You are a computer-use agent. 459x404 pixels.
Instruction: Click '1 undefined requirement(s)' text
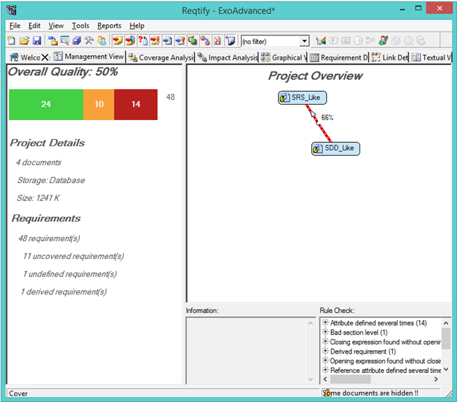coord(70,274)
